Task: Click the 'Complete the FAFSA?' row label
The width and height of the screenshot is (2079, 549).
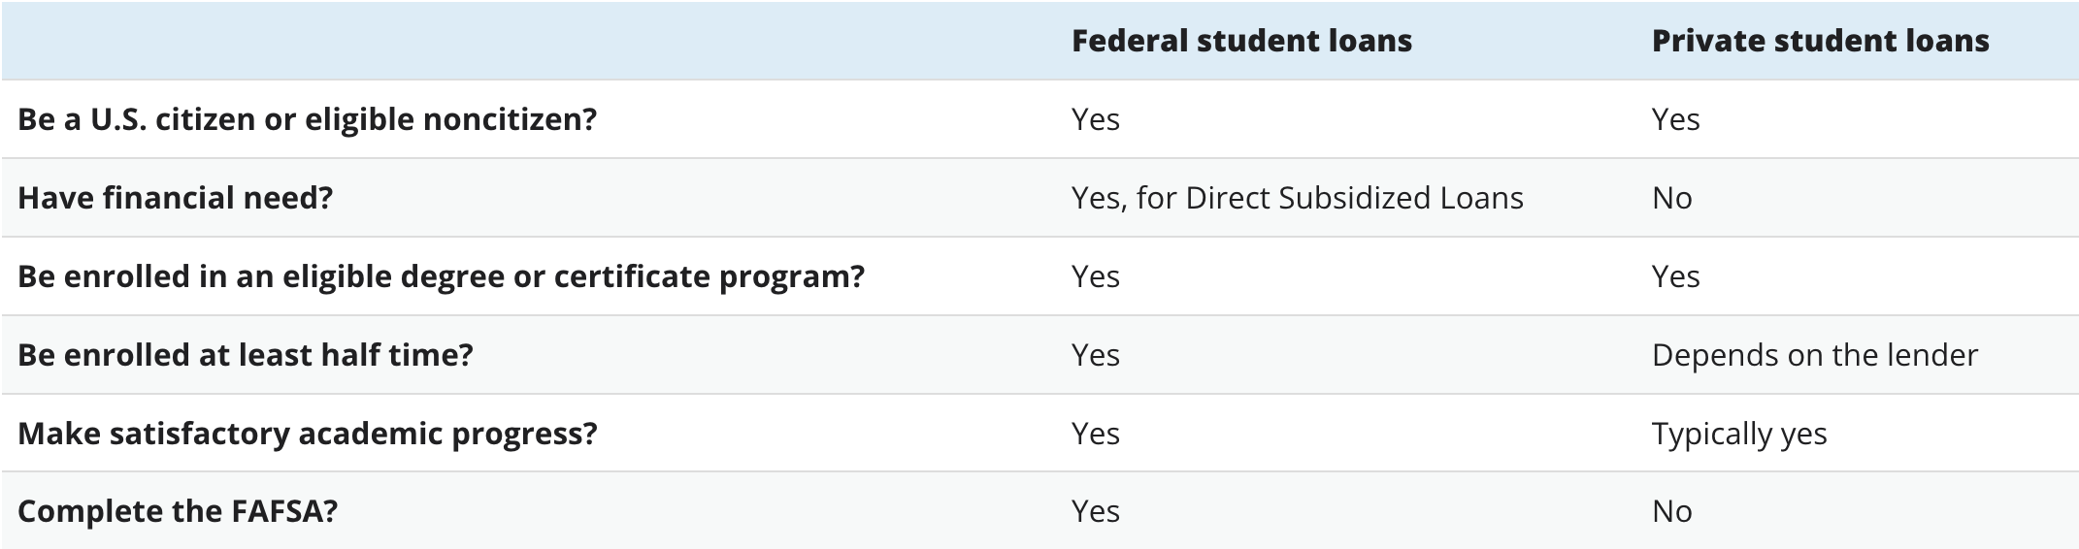Action: click(177, 511)
